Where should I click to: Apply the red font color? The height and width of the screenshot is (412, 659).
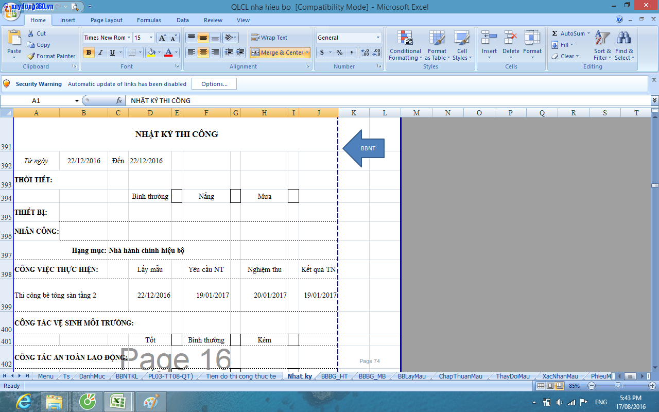[168, 53]
